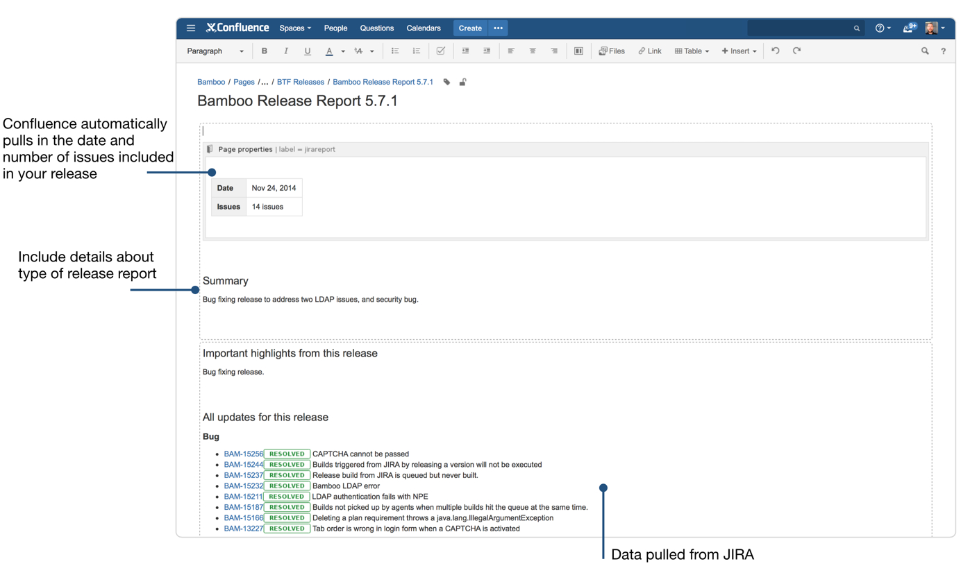The image size is (961, 566).
Task: Click the Create button
Action: click(x=470, y=28)
